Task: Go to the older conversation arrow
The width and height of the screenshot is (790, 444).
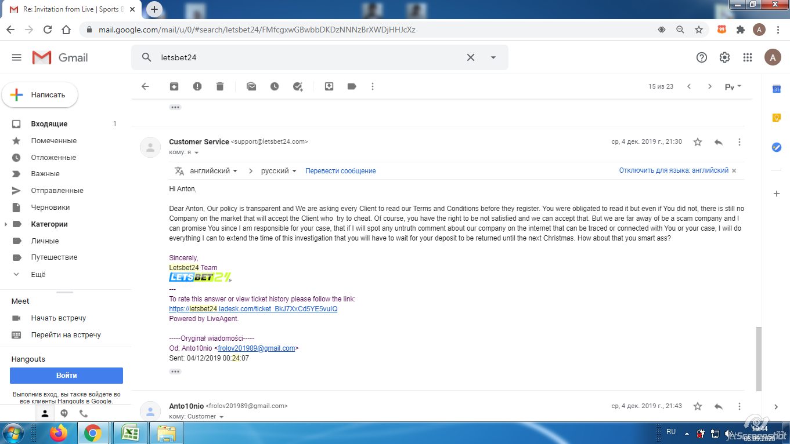Action: click(709, 86)
